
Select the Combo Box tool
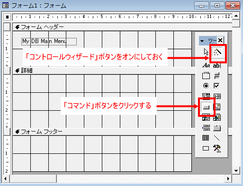[206, 96]
